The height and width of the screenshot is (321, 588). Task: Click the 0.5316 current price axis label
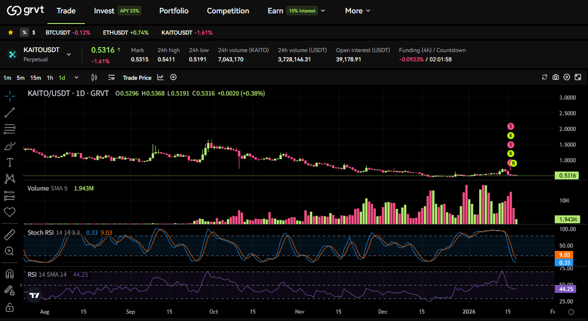566,175
